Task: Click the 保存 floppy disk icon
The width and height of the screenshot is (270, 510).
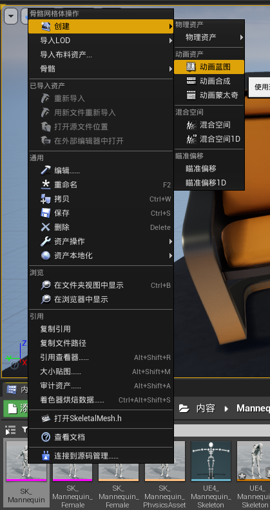Action: (46, 213)
